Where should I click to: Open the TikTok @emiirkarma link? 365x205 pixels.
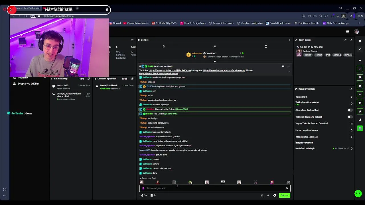[159, 73]
